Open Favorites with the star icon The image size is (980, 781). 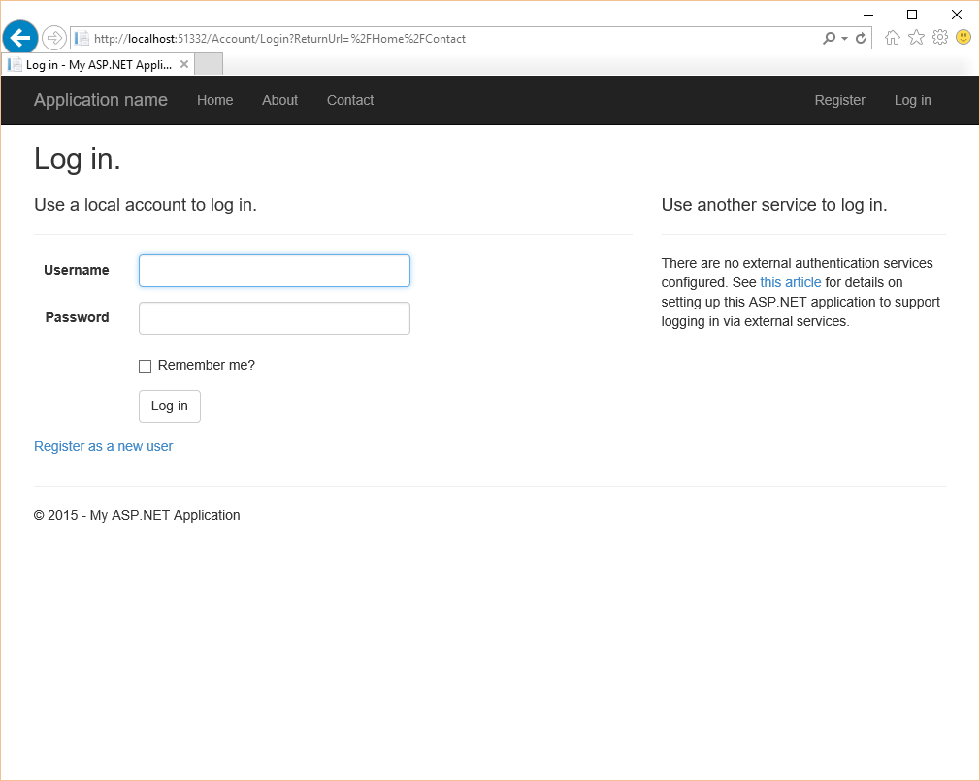(x=916, y=37)
